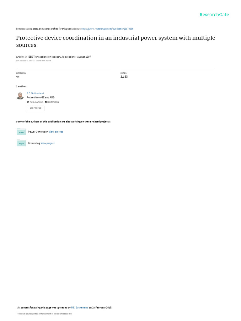Screen dimensions: 241x321
Task: Click the uploader P.E. Sutherland link at bottom
Action: (x=79, y=308)
